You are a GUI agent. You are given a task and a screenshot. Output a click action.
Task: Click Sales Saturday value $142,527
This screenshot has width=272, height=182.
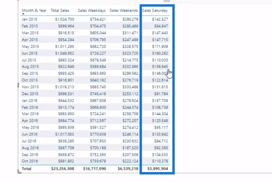coord(160,19)
